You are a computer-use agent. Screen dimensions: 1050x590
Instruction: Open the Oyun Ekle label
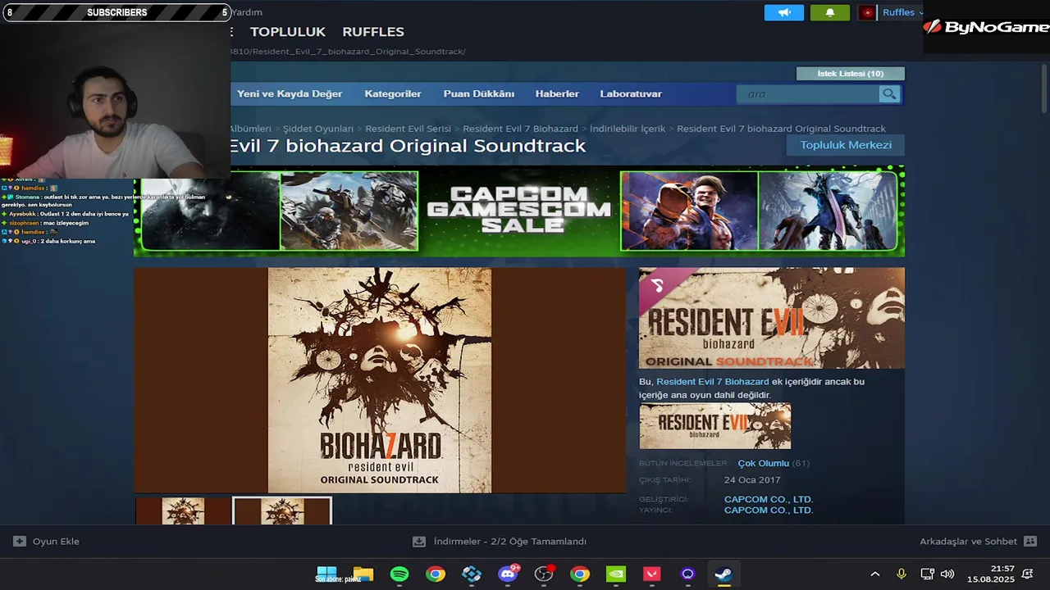click(56, 542)
